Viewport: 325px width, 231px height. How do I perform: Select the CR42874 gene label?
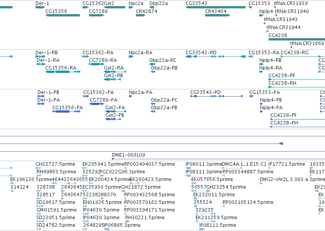(x=147, y=11)
